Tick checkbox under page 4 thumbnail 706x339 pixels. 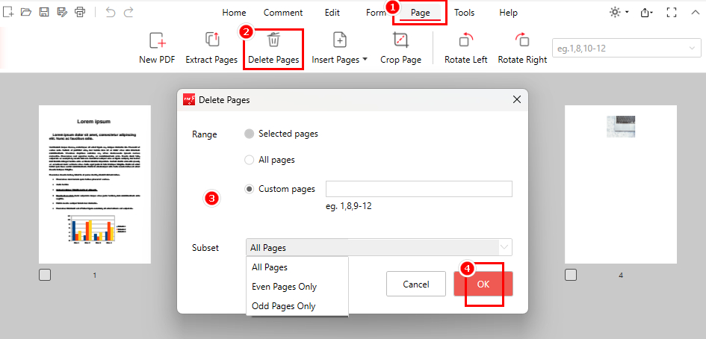tap(571, 275)
